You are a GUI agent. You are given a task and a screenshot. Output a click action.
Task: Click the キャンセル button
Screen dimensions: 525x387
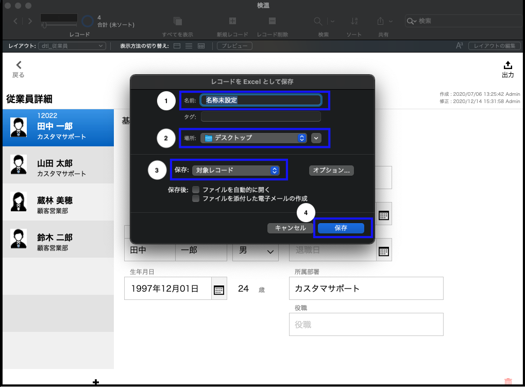tap(290, 228)
